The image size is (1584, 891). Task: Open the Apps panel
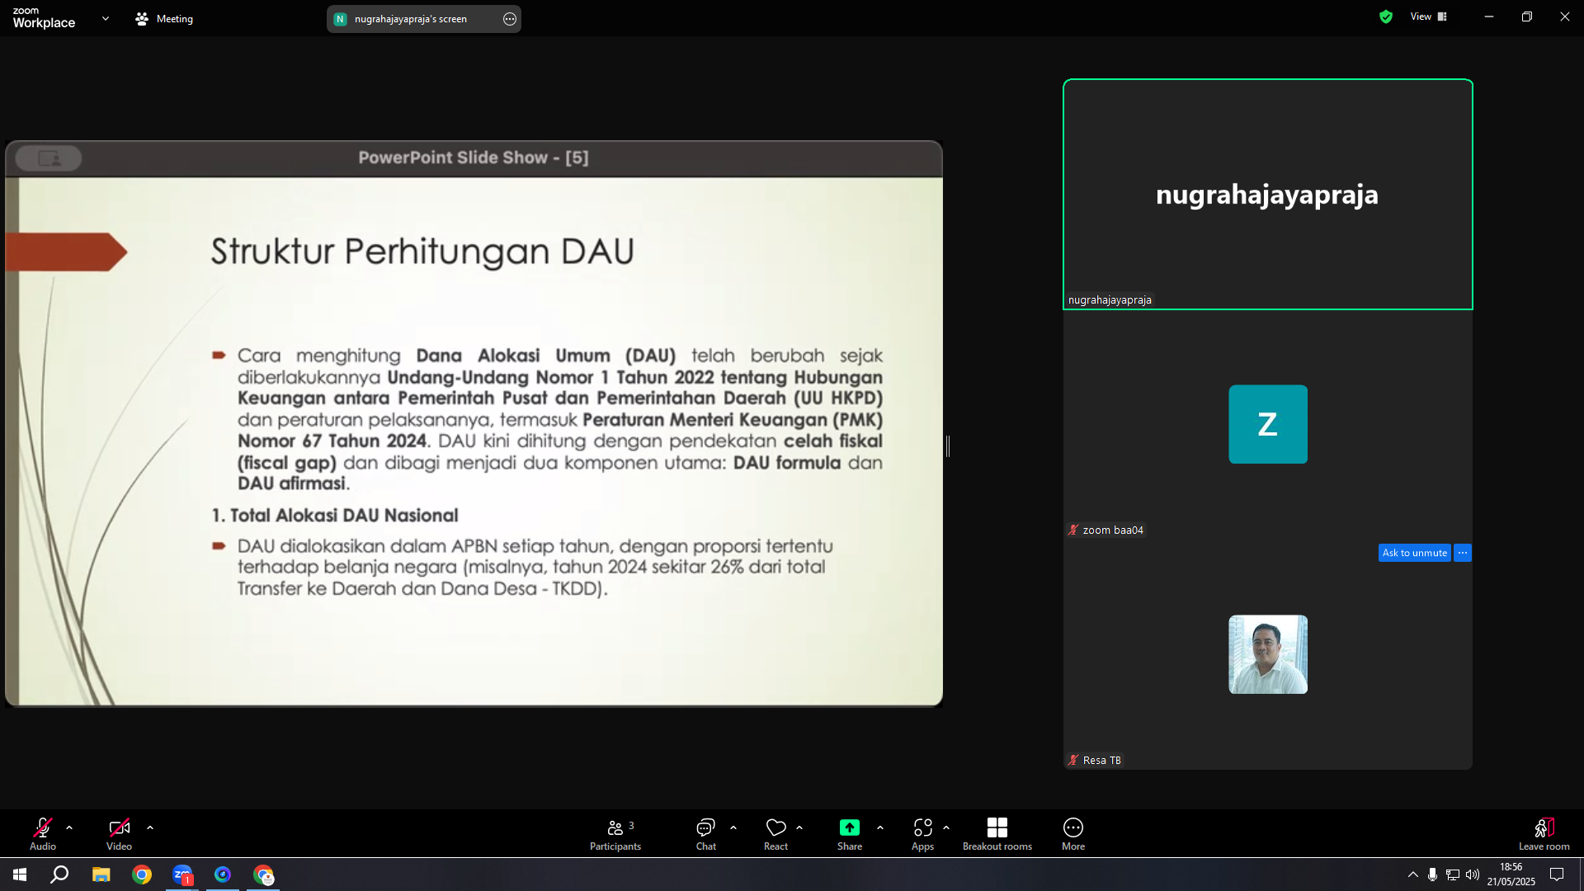click(x=922, y=833)
